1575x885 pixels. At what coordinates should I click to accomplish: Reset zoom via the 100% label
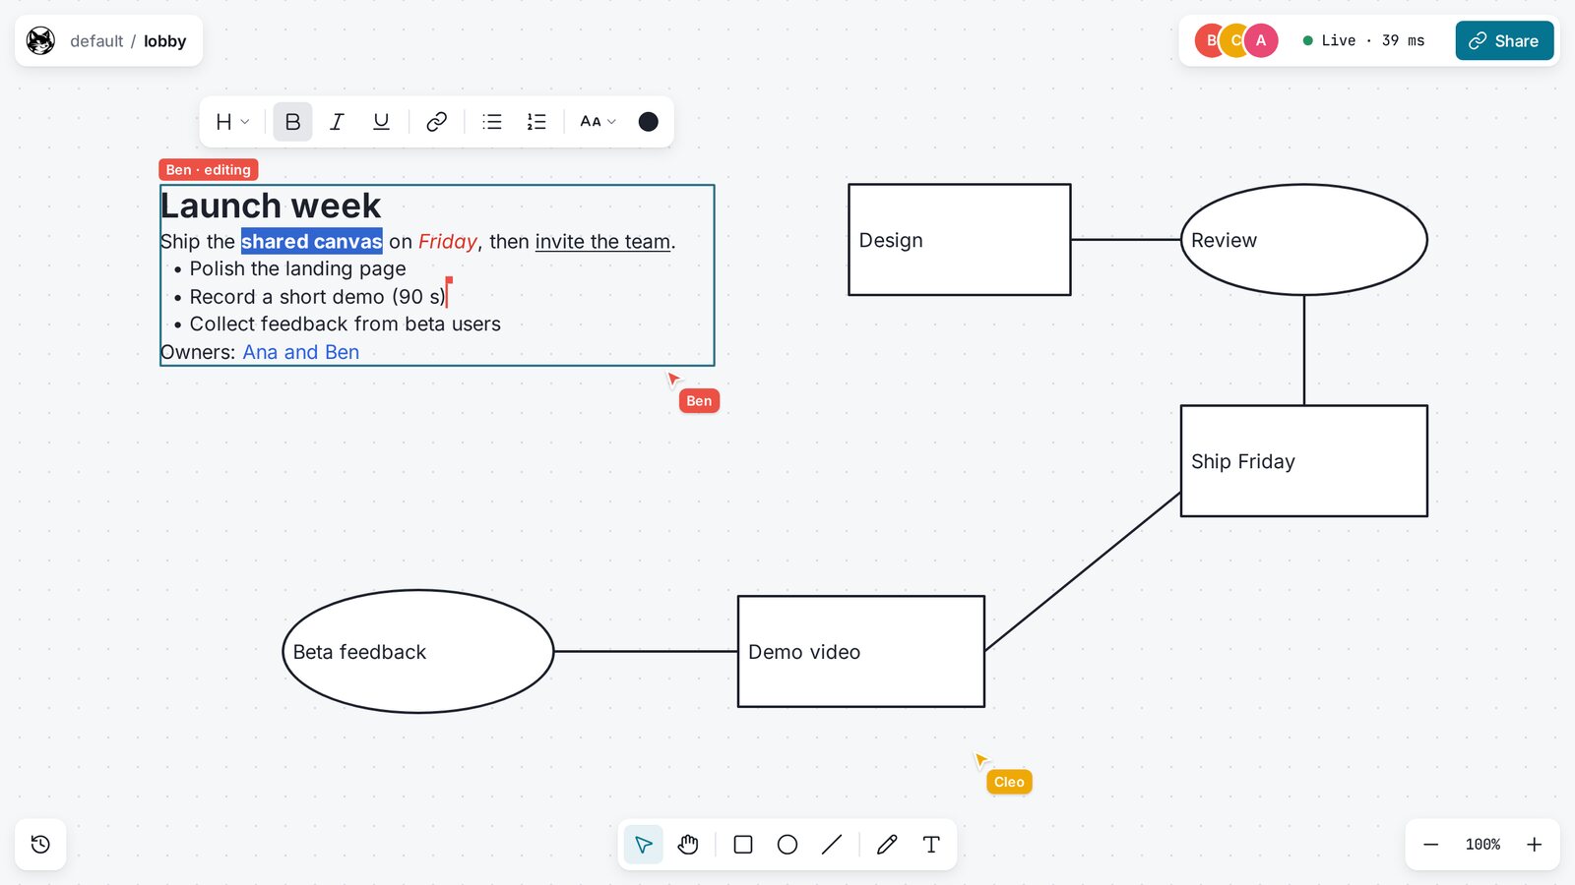point(1482,845)
